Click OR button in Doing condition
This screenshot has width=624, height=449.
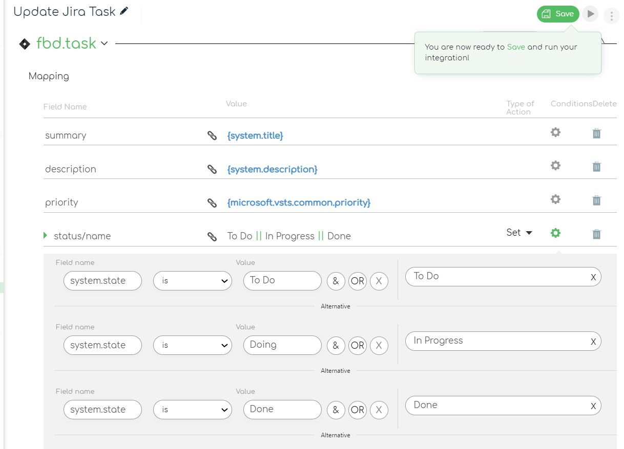pyautogui.click(x=358, y=345)
